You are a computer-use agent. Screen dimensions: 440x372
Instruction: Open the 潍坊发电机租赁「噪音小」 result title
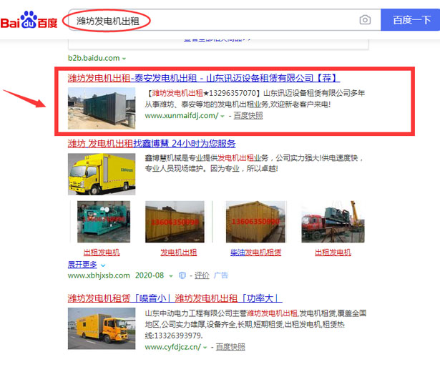[x=175, y=298]
